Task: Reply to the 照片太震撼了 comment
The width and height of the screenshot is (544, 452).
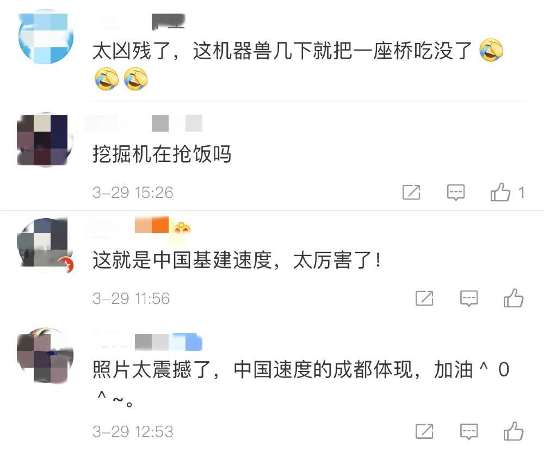Action: point(469,431)
